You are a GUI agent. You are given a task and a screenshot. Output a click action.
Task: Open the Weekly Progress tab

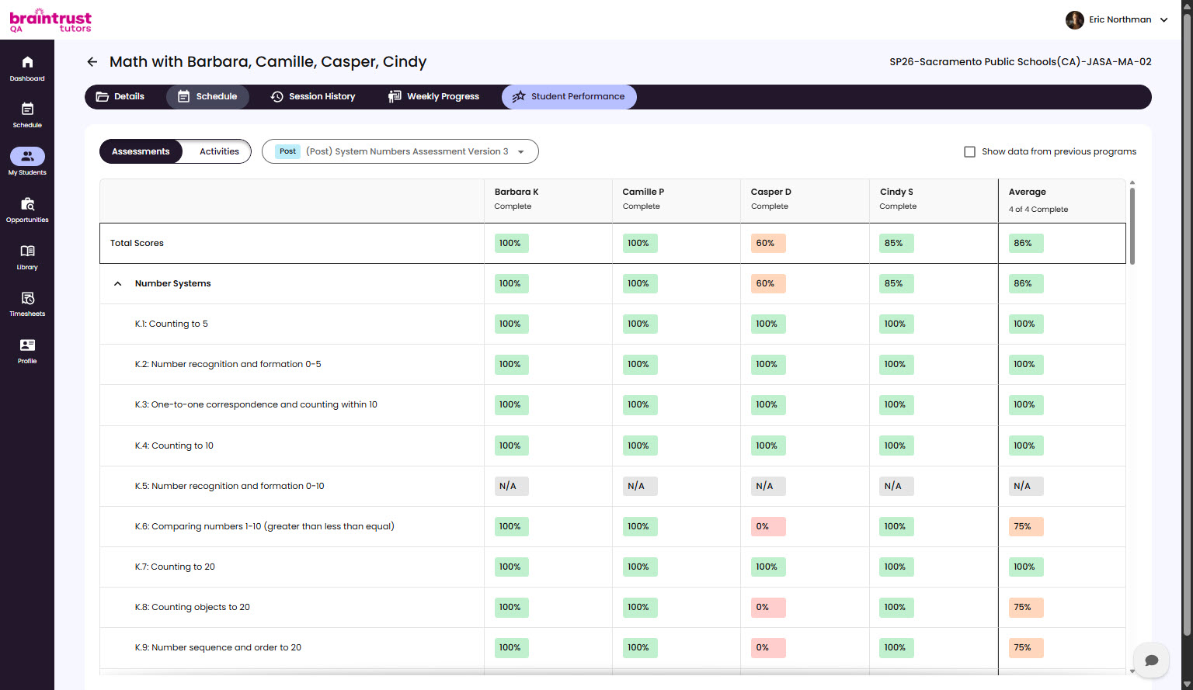pos(434,96)
